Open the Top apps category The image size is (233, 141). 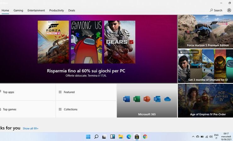tap(27, 92)
